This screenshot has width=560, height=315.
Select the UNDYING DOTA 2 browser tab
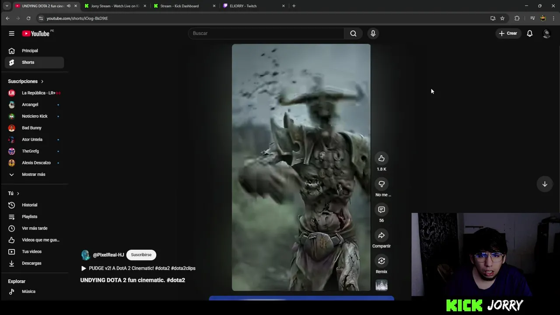point(42,6)
